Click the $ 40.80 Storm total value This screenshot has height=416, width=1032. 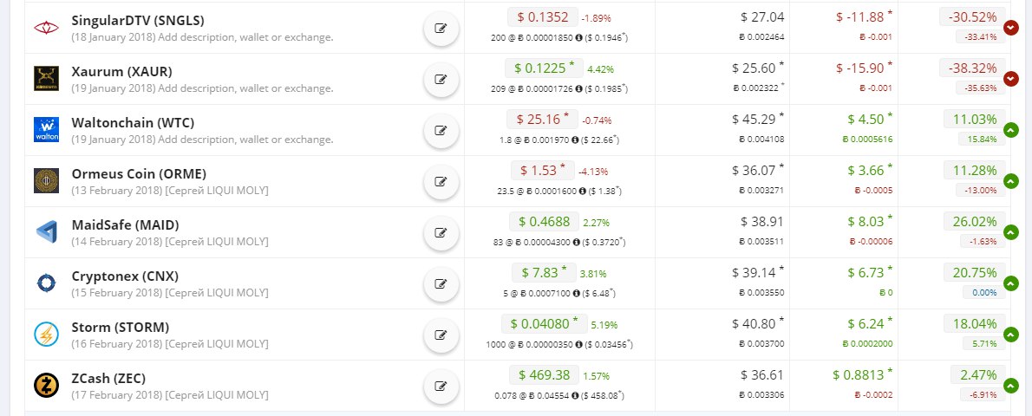pyautogui.click(x=758, y=324)
